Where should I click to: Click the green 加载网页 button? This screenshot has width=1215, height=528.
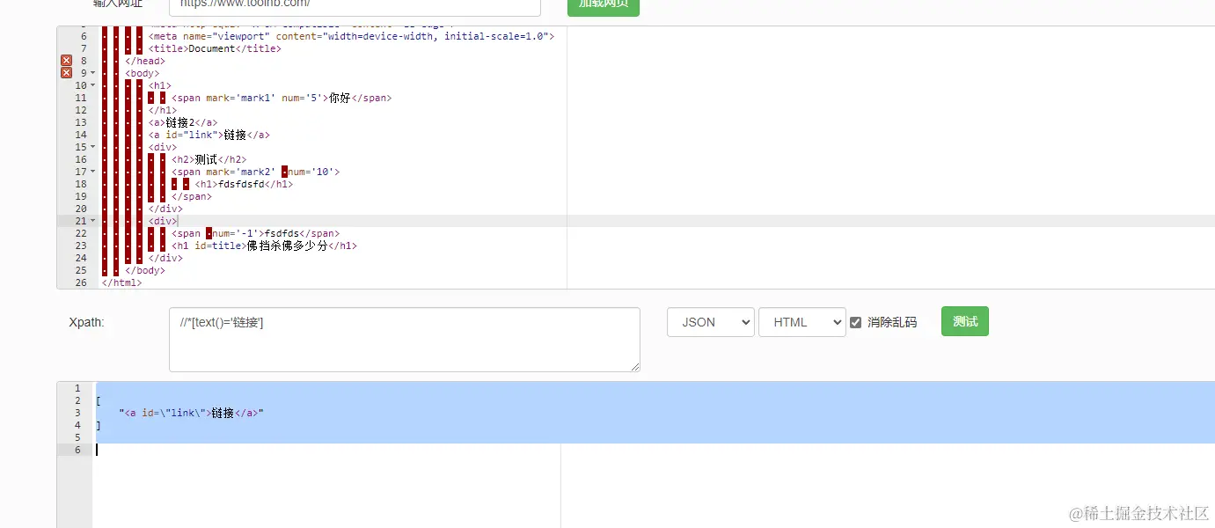[604, 4]
